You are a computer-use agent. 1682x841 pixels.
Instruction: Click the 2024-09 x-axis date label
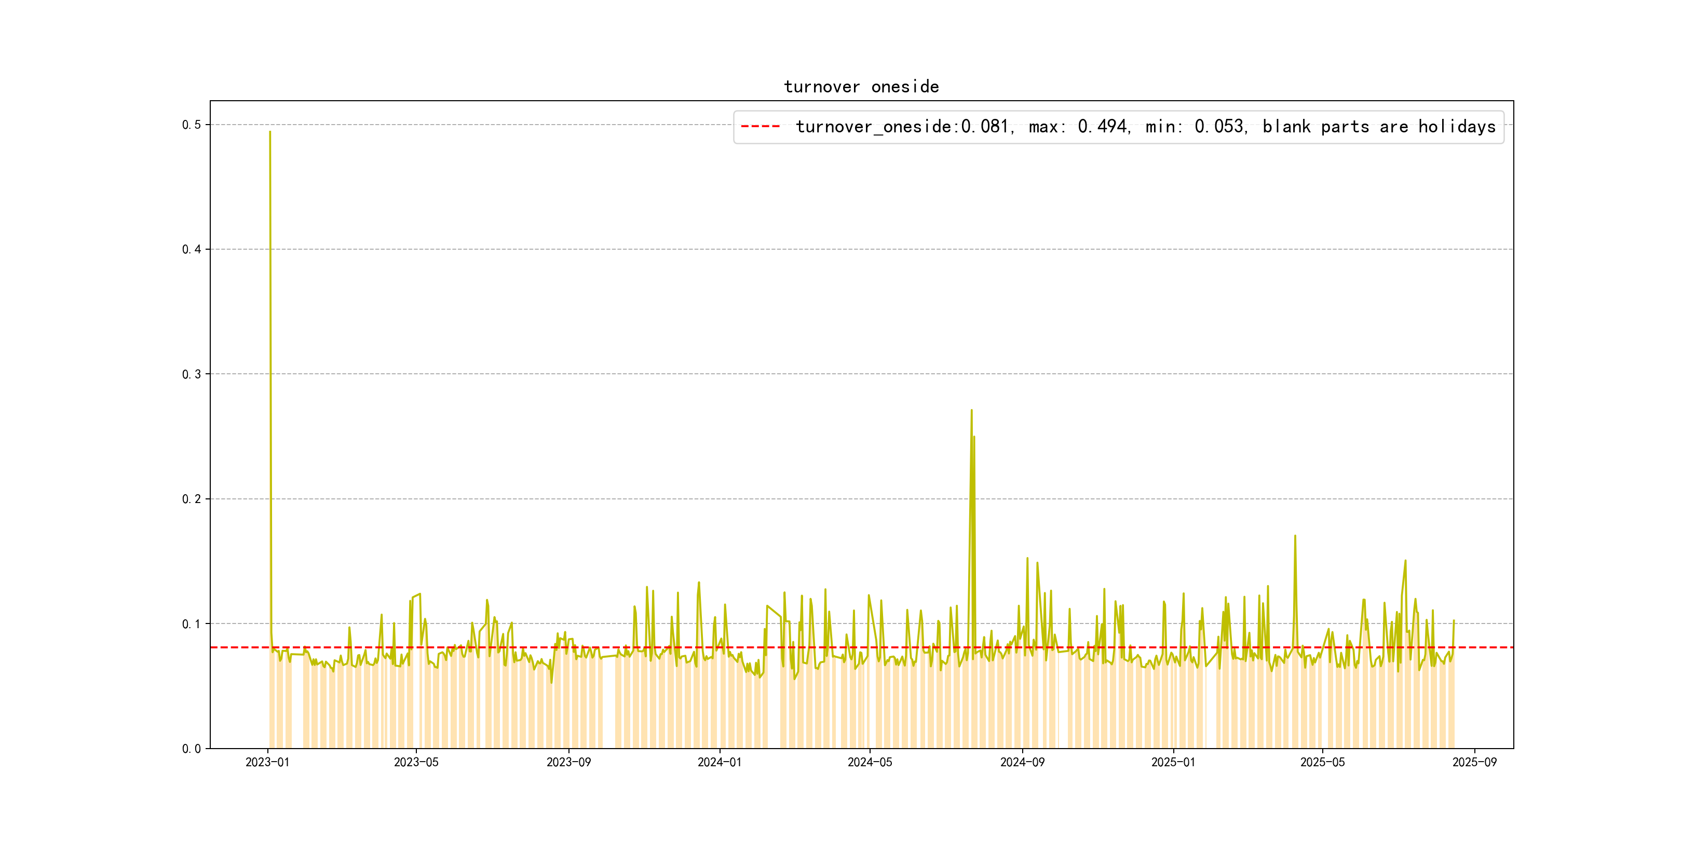(x=1022, y=762)
